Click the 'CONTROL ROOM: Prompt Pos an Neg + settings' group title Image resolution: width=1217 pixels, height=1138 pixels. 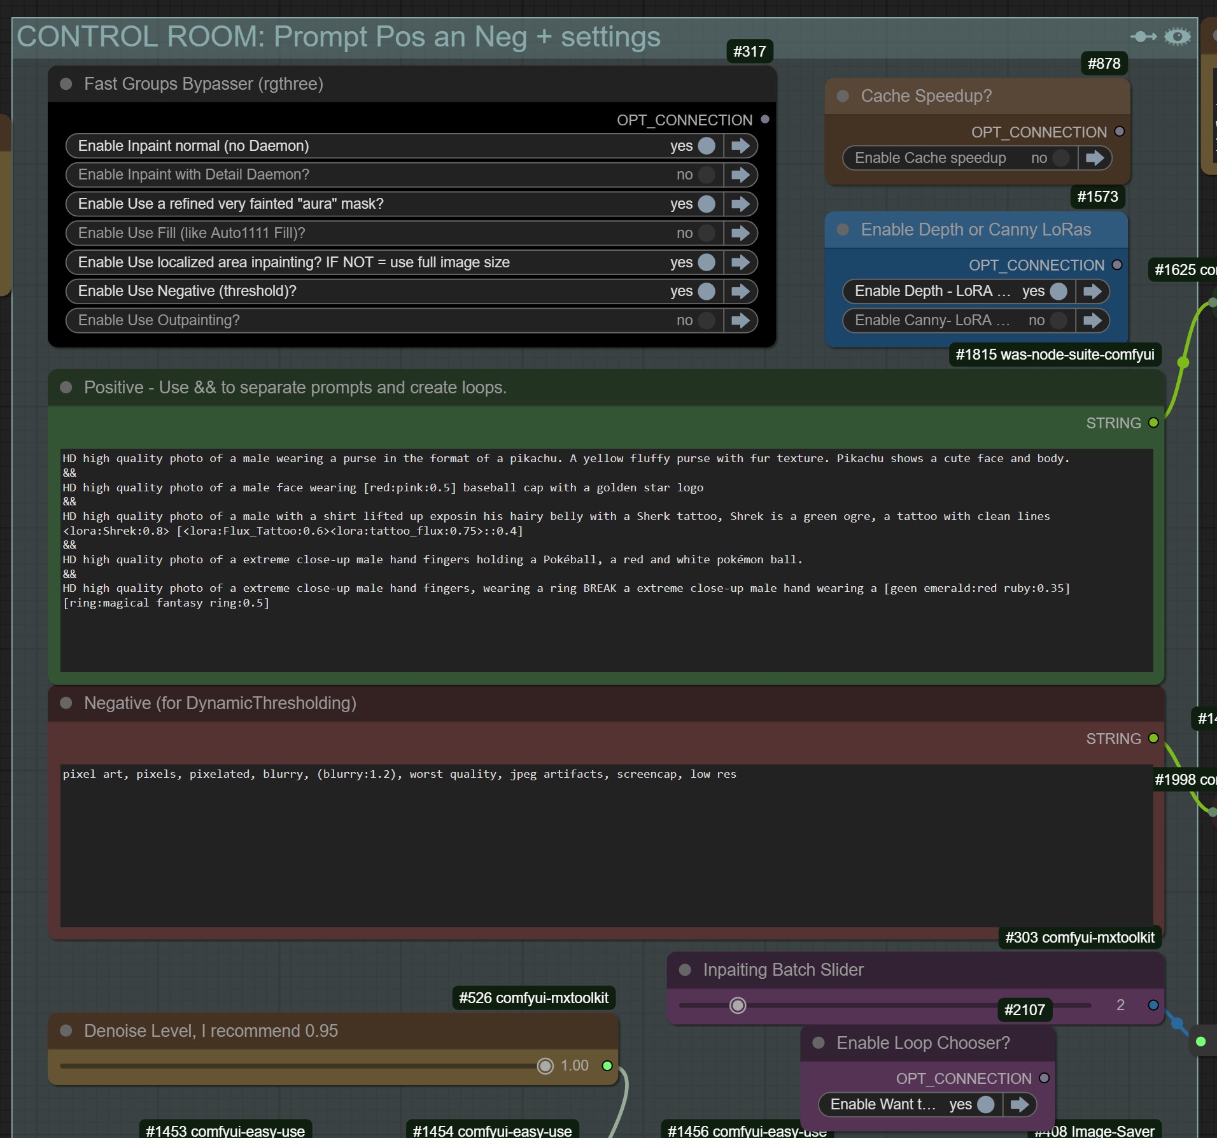point(339,37)
